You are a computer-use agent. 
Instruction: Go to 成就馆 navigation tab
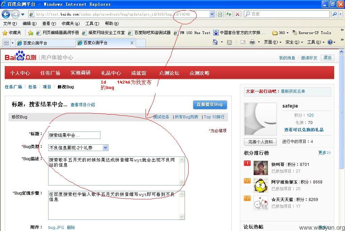click(138, 73)
